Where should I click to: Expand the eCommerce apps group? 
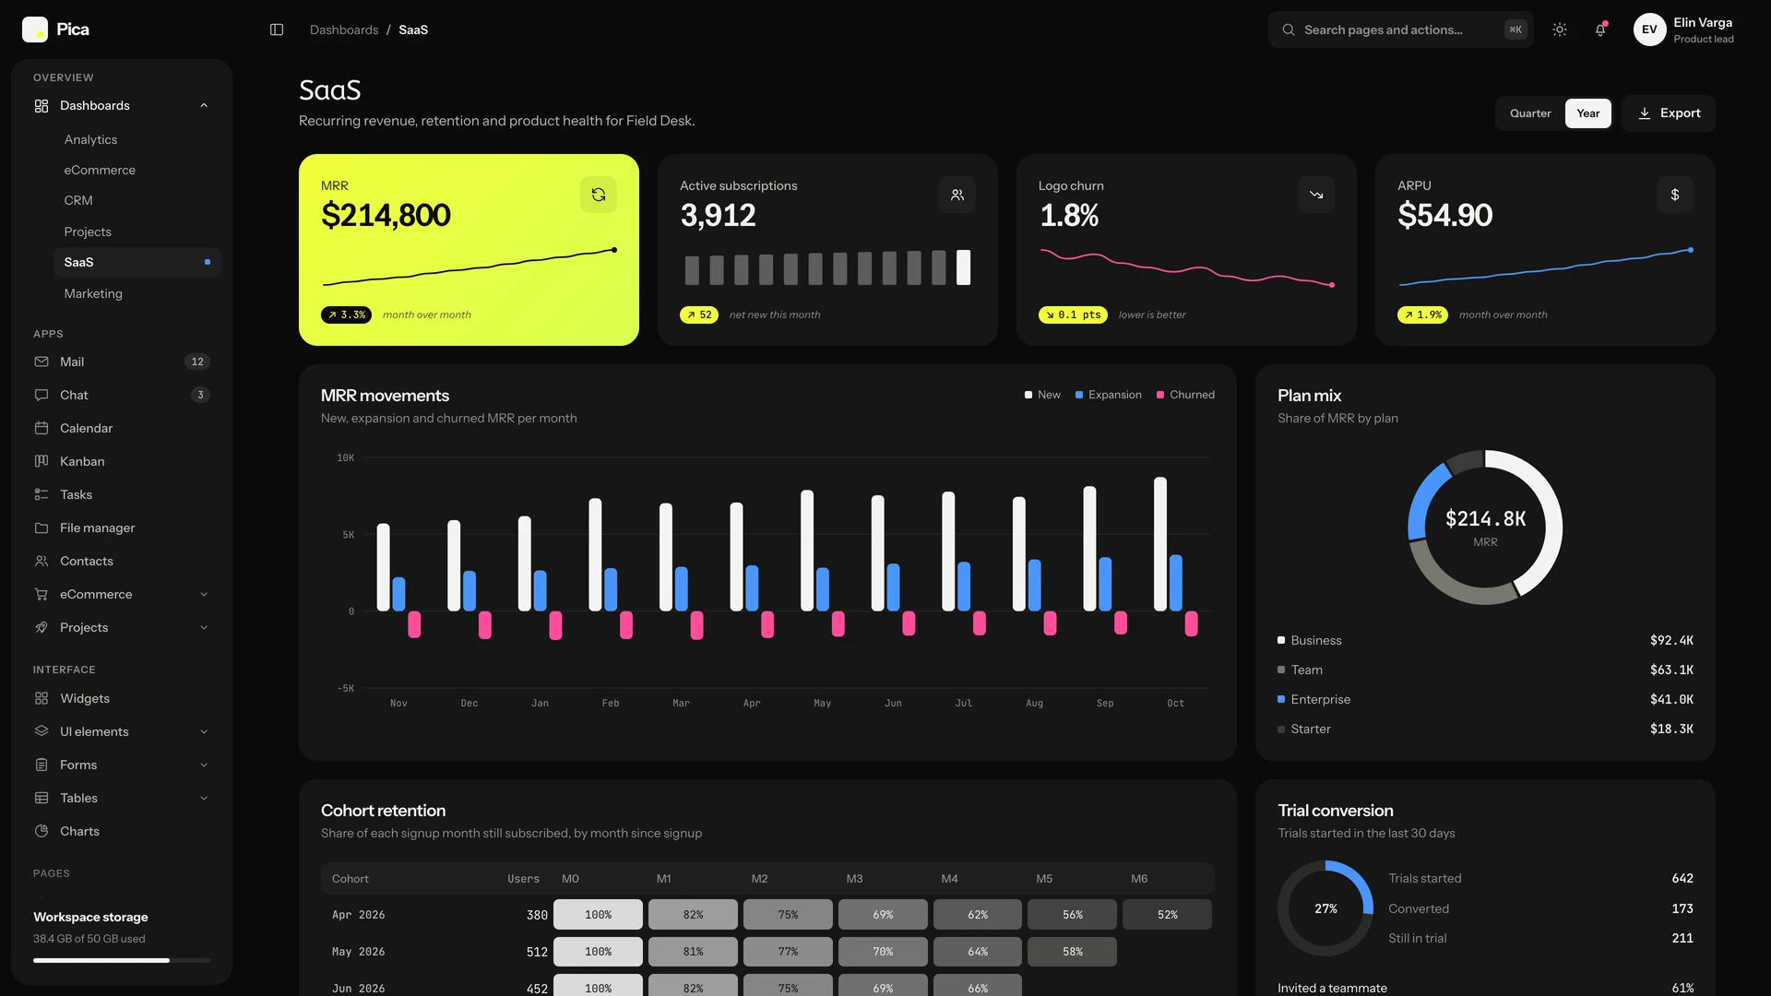click(122, 594)
